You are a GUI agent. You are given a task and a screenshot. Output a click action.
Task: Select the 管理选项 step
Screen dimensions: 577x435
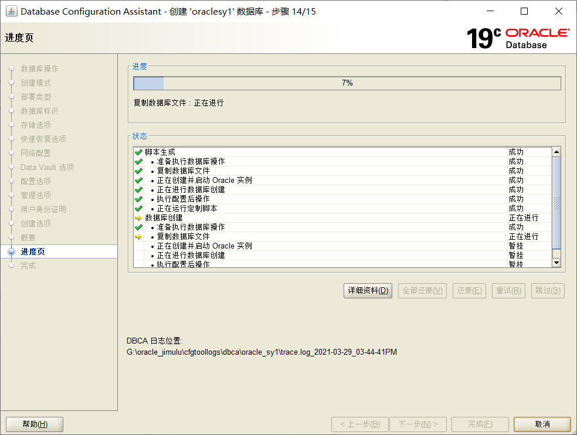(x=36, y=195)
